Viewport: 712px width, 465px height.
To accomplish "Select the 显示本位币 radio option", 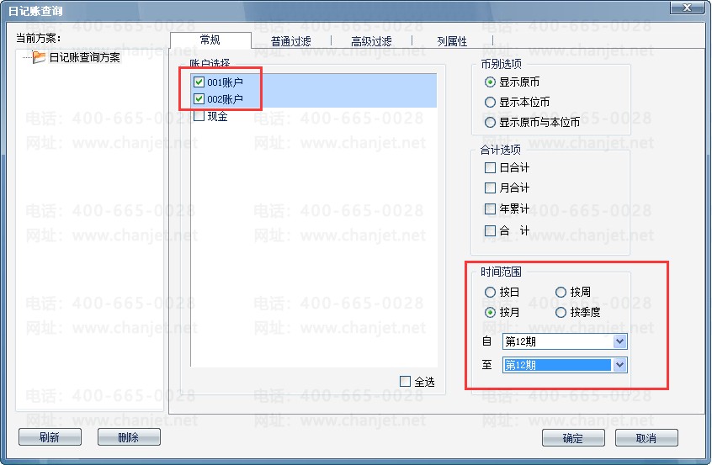I will (x=490, y=102).
